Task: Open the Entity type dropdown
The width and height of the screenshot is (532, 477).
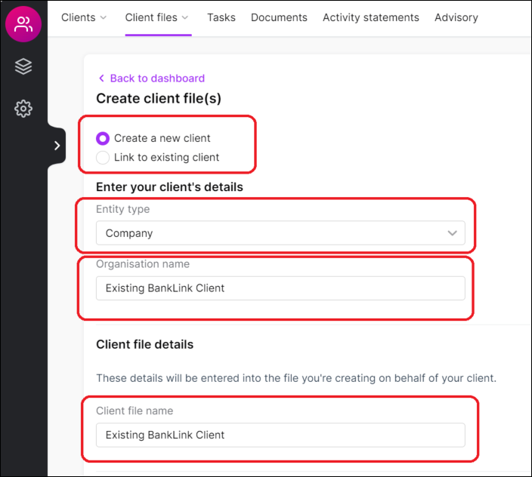Action: point(280,233)
